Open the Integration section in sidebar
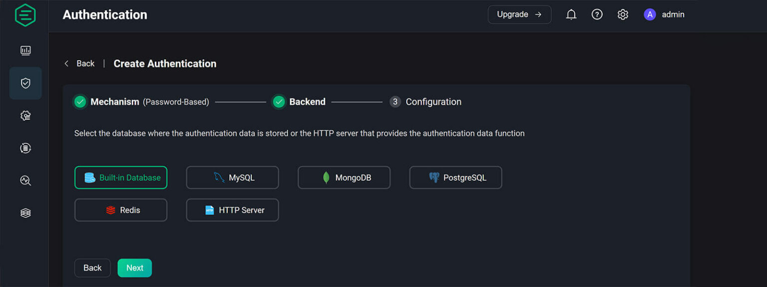 click(25, 115)
